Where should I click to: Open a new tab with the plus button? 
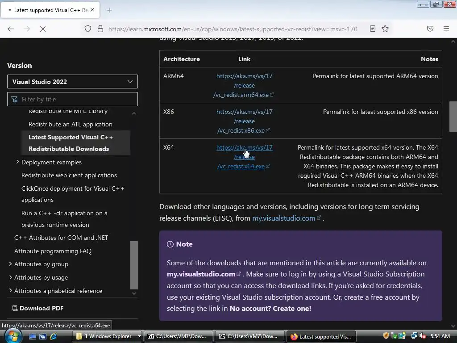pos(109,10)
